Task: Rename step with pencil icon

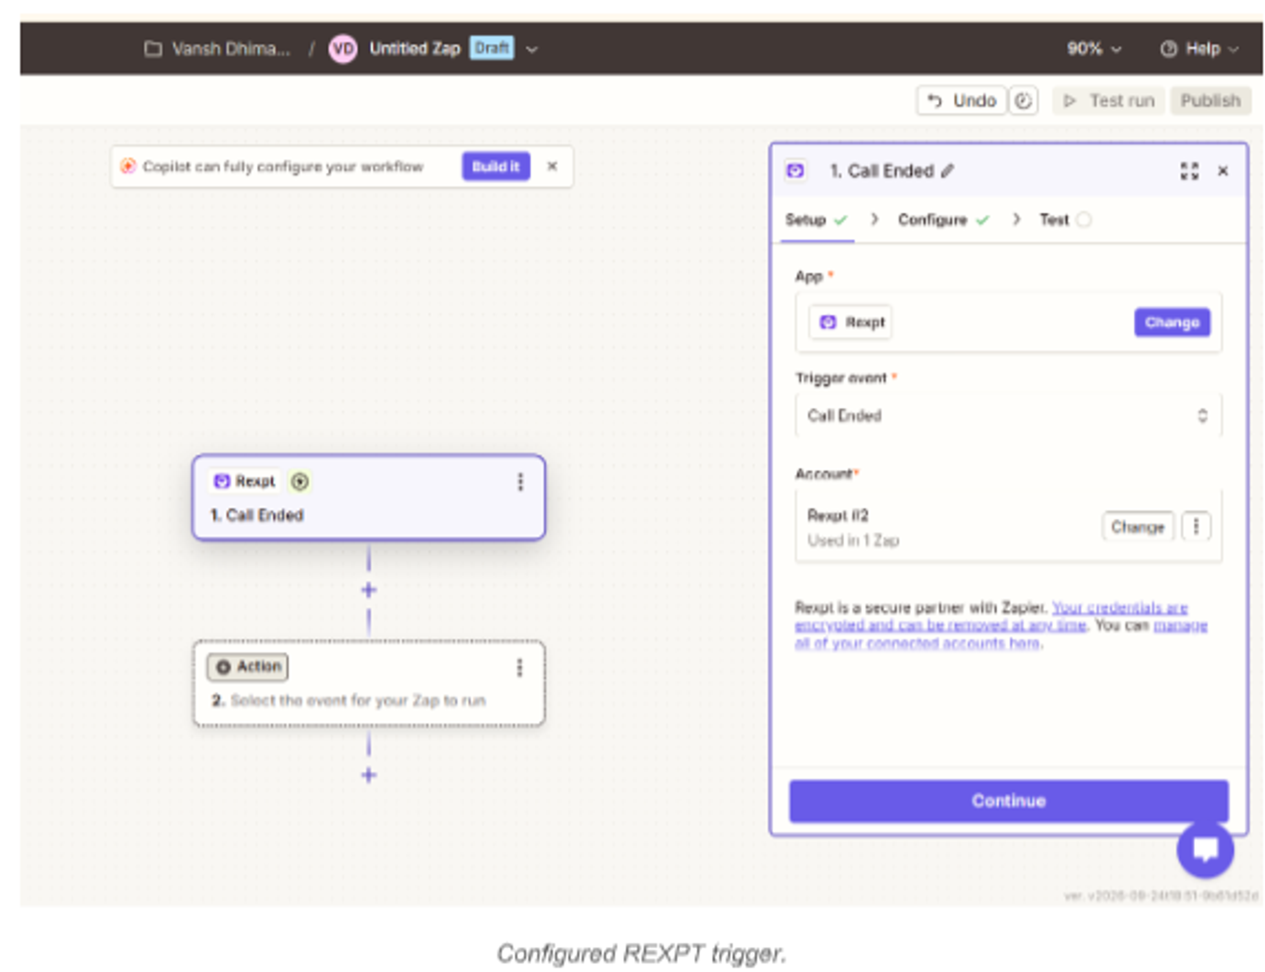Action: (947, 171)
